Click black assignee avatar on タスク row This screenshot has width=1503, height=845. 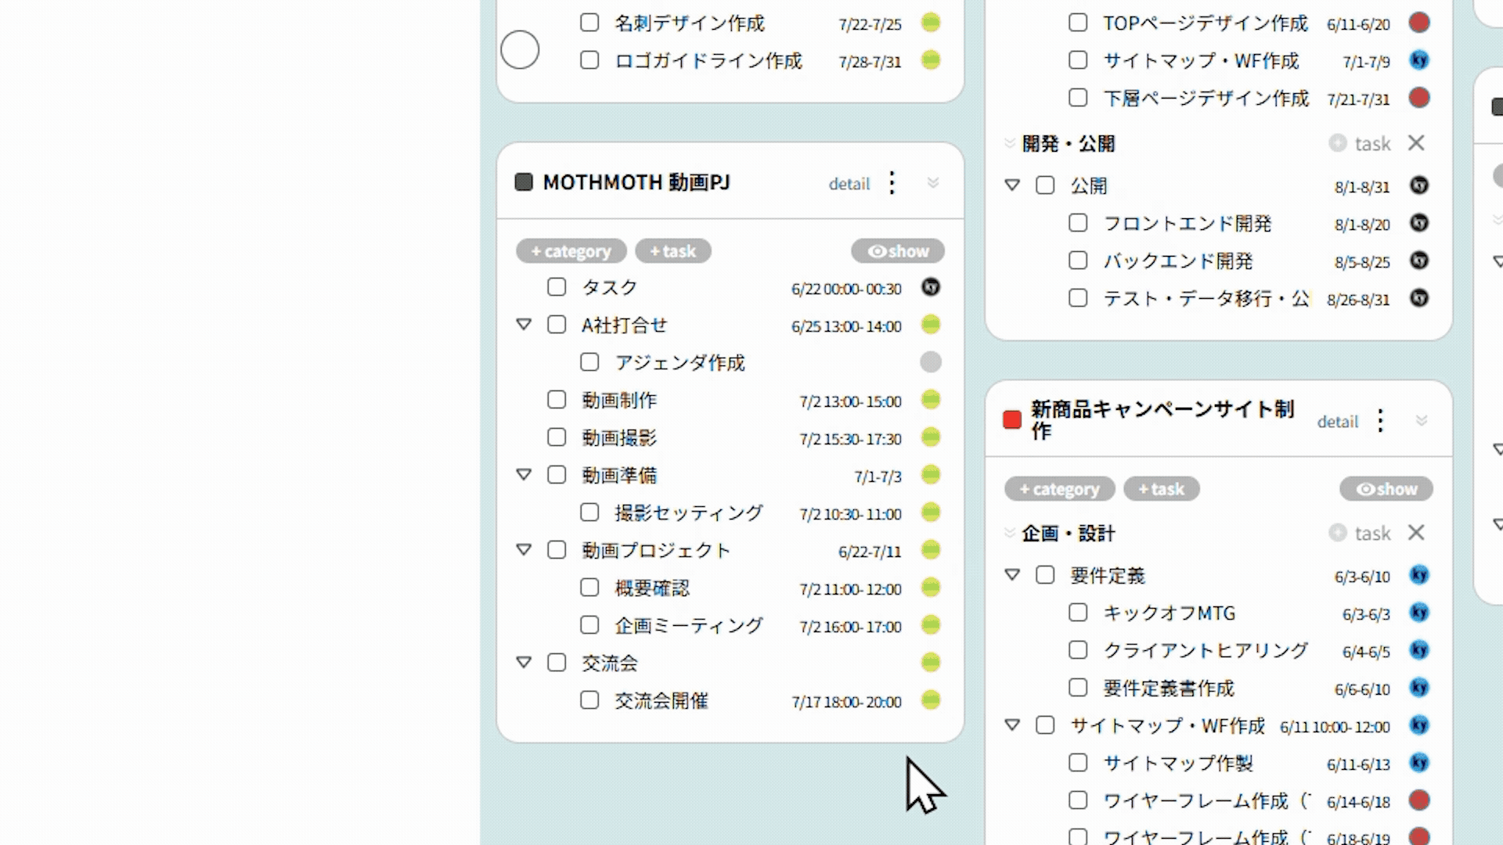click(930, 287)
